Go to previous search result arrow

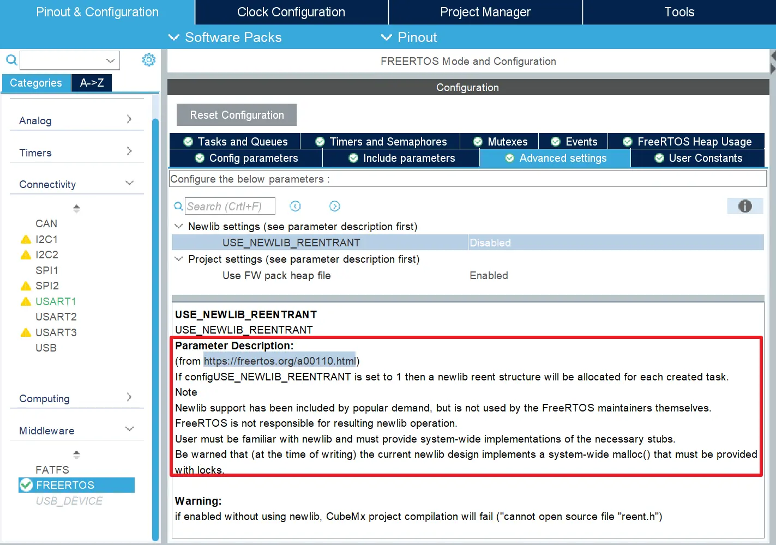click(296, 206)
